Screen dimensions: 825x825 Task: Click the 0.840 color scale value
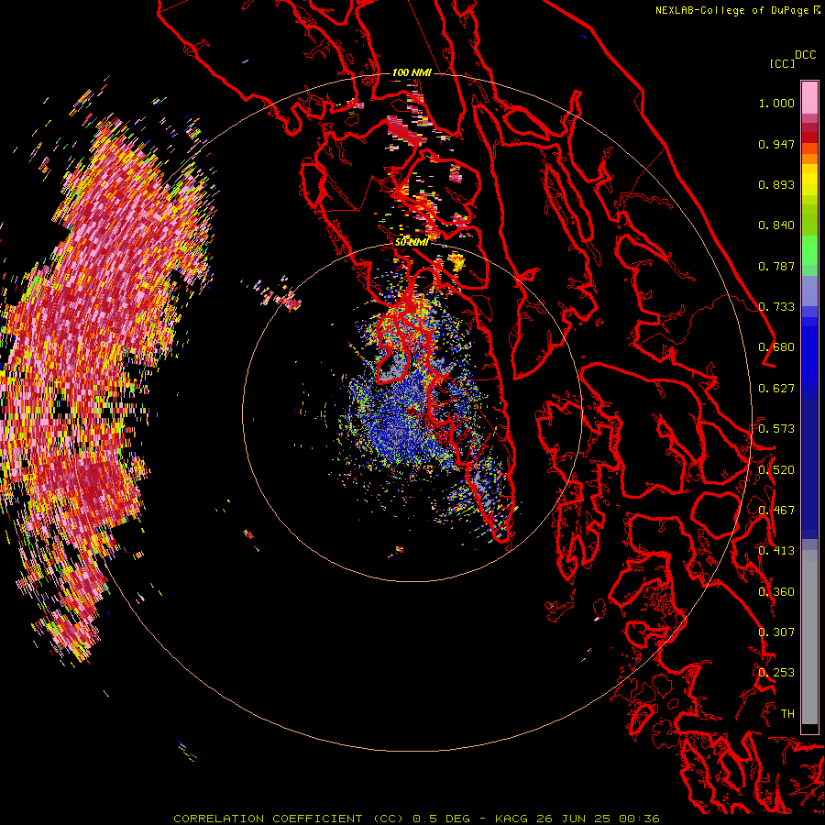(x=776, y=225)
